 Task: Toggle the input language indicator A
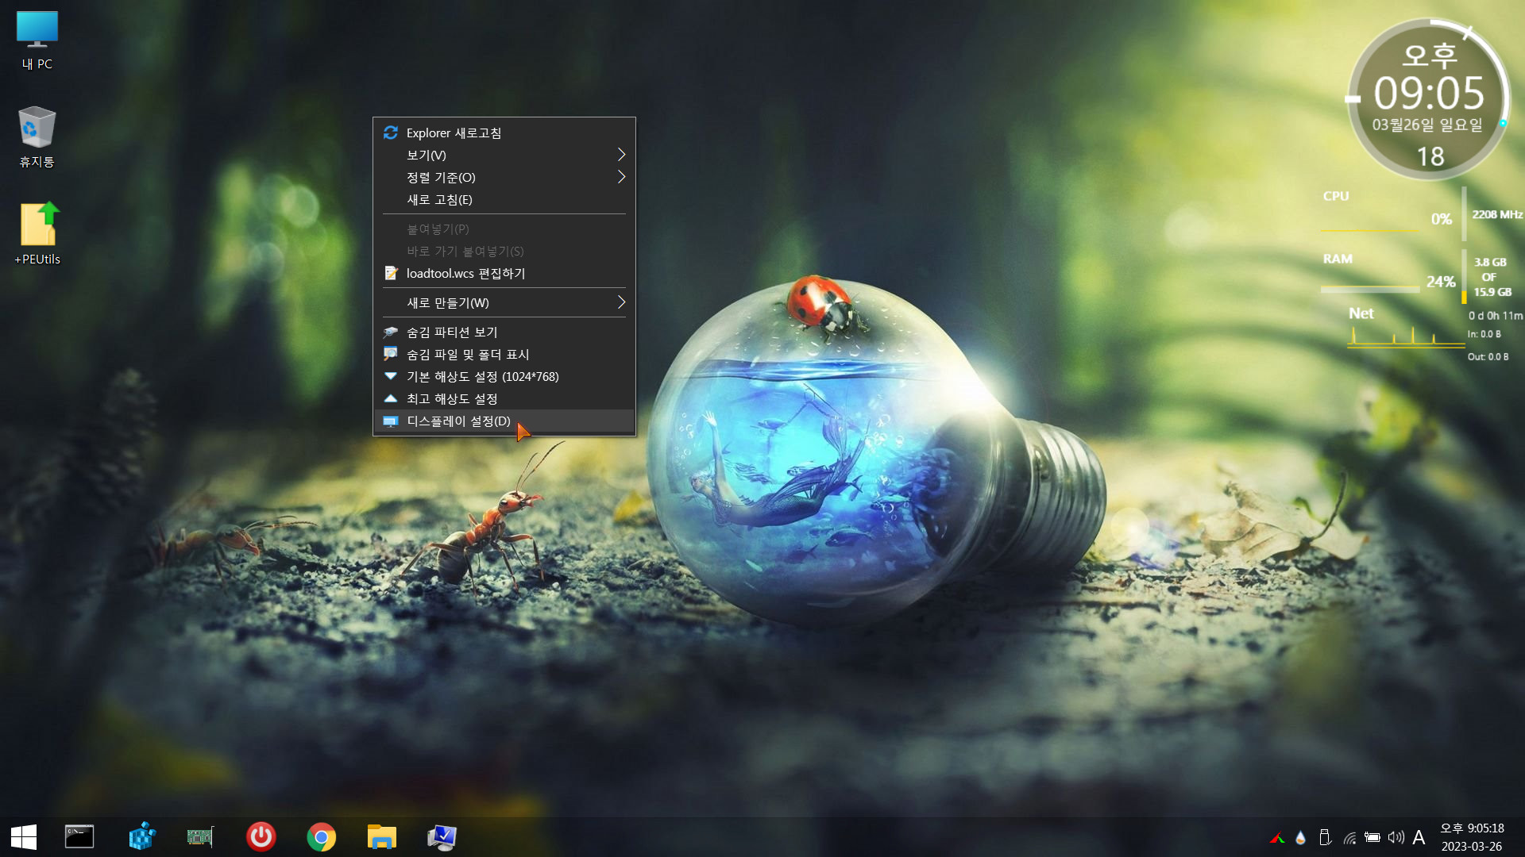coord(1419,837)
